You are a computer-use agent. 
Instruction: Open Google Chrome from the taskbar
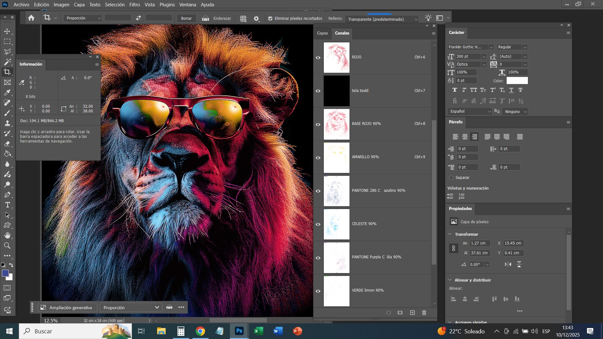(x=200, y=331)
